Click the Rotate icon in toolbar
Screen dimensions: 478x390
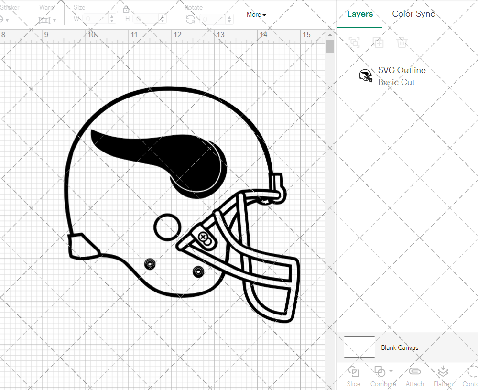tap(190, 19)
